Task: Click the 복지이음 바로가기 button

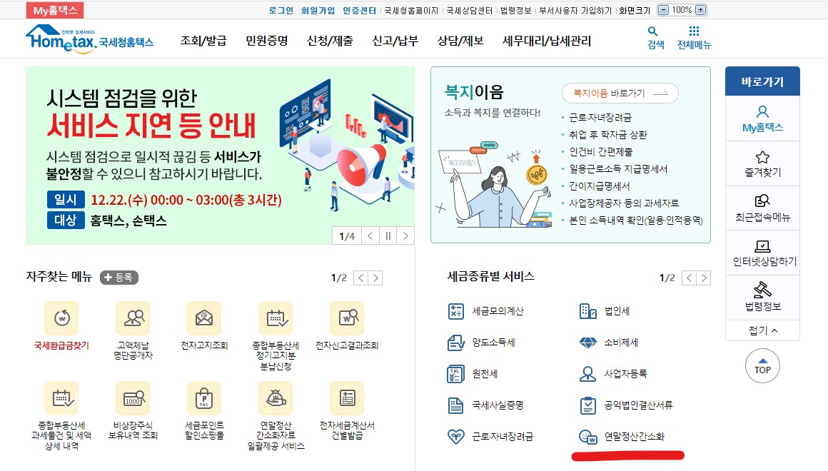Action: coord(620,93)
